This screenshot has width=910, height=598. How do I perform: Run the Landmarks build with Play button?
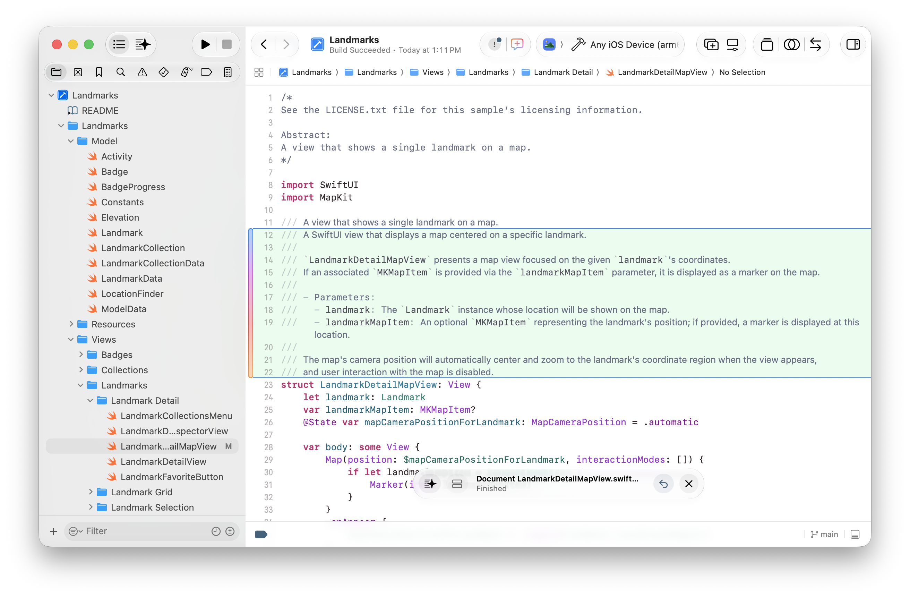click(x=205, y=45)
